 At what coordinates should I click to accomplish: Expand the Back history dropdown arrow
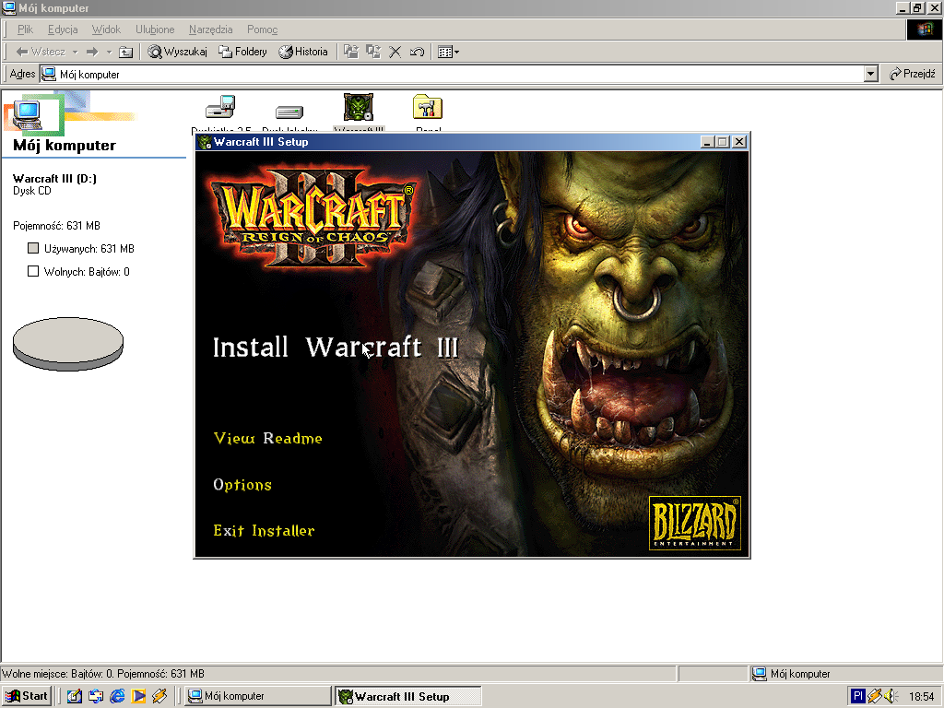(76, 52)
